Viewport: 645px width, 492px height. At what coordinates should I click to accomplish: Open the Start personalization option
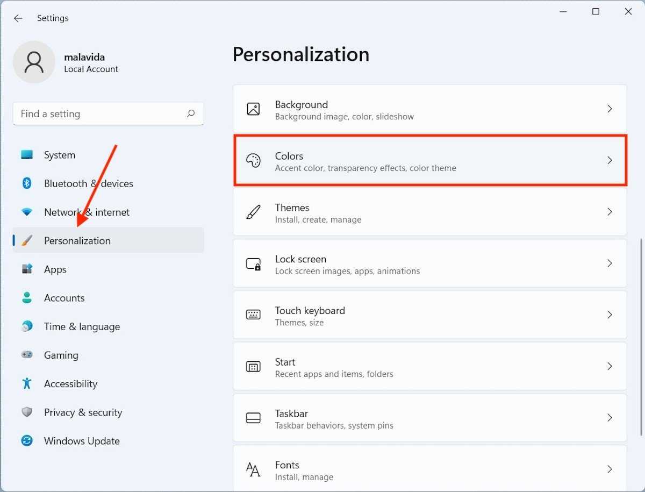tap(429, 367)
